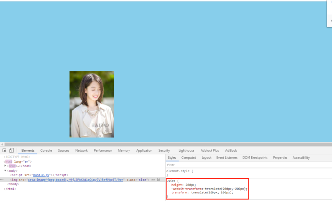Select the Computed sidebar tab
This screenshot has height=201, width=332.
pyautogui.click(x=189, y=158)
